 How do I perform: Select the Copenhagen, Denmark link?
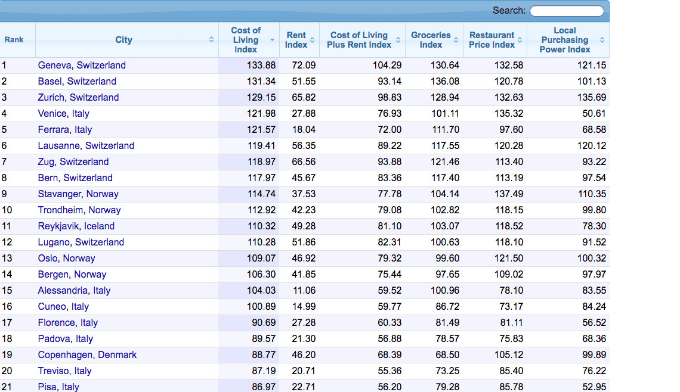point(87,355)
